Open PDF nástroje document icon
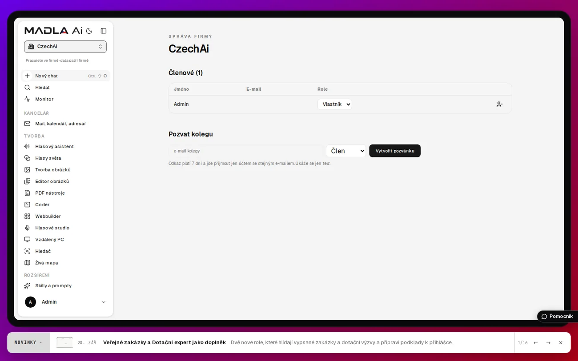578x361 pixels. (27, 193)
